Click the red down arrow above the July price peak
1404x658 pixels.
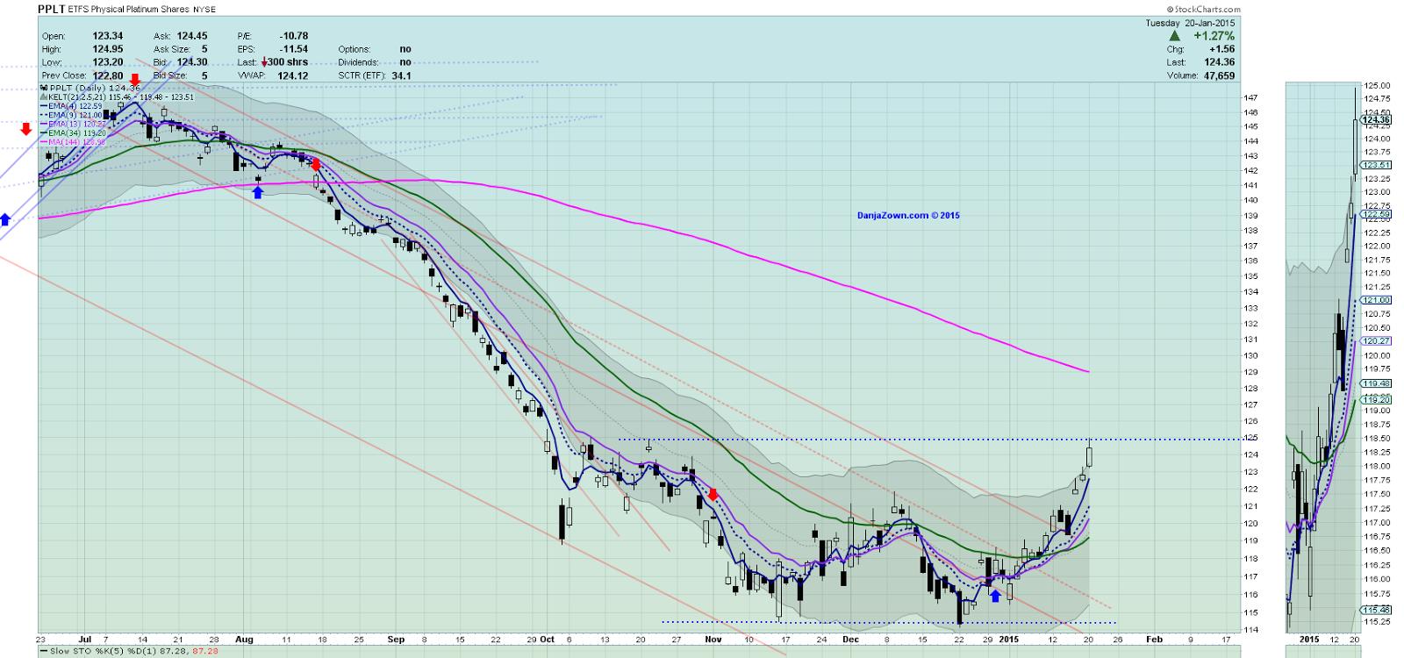(x=135, y=80)
